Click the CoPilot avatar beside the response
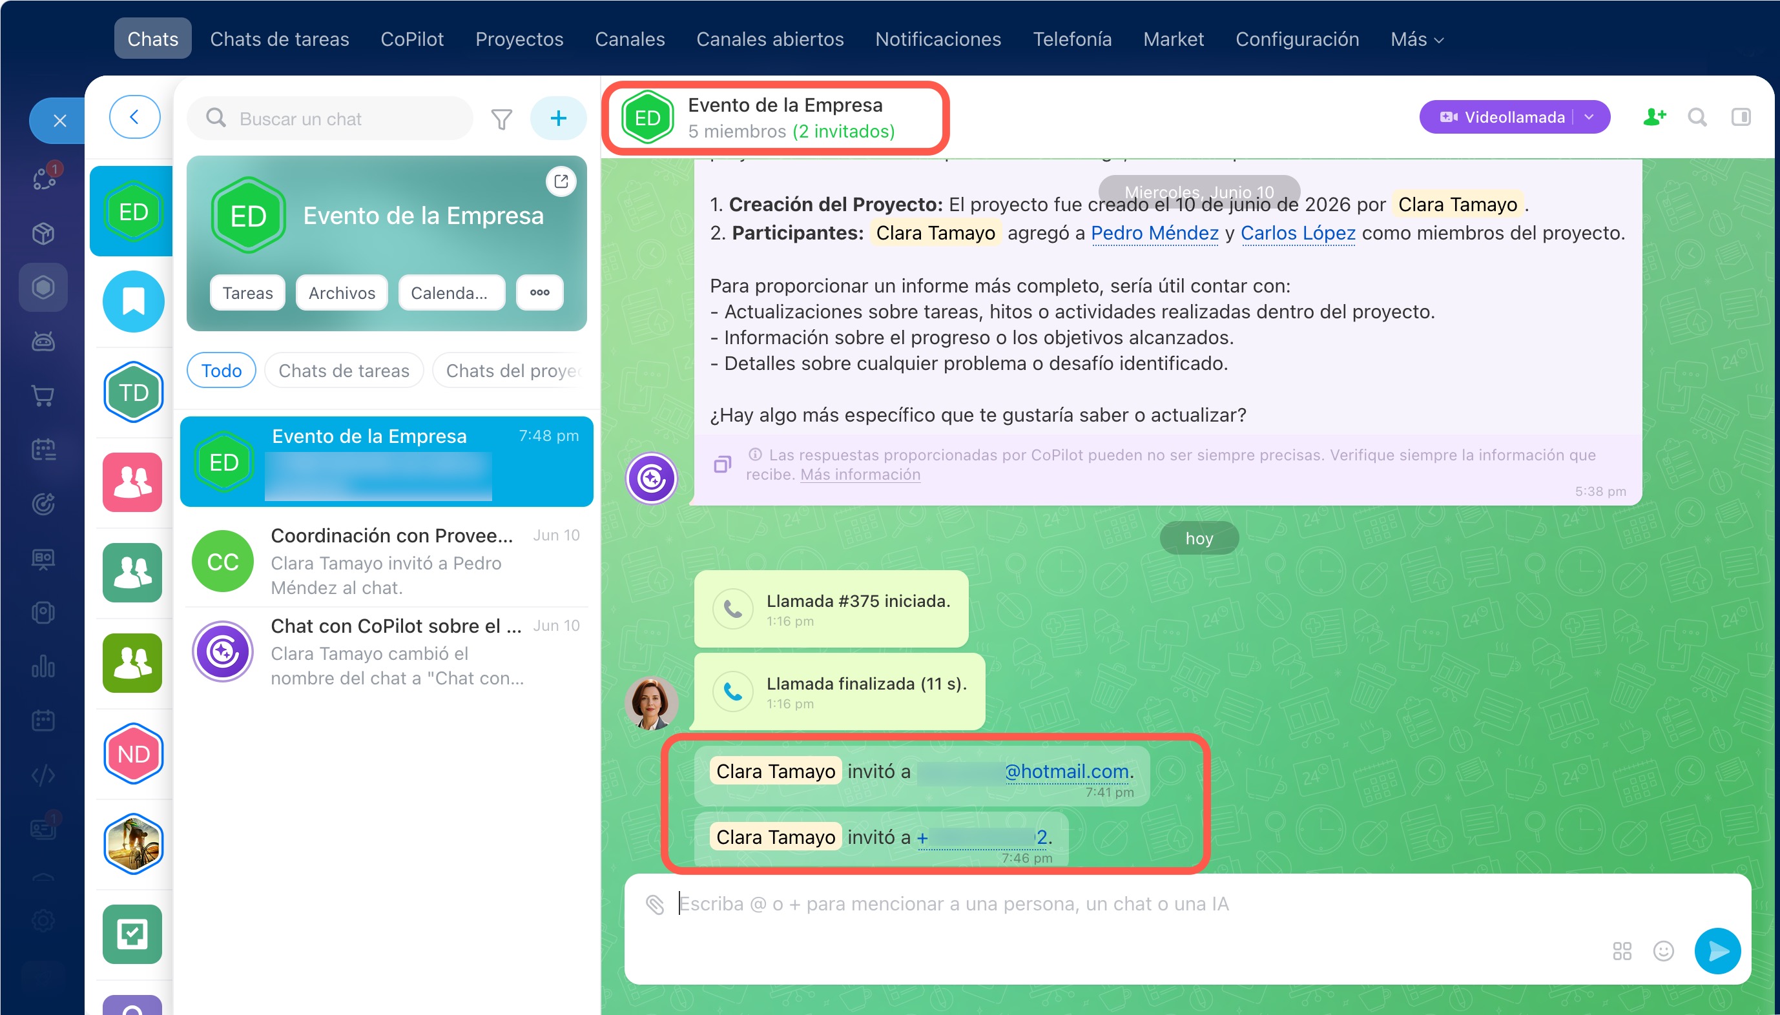 [x=651, y=478]
